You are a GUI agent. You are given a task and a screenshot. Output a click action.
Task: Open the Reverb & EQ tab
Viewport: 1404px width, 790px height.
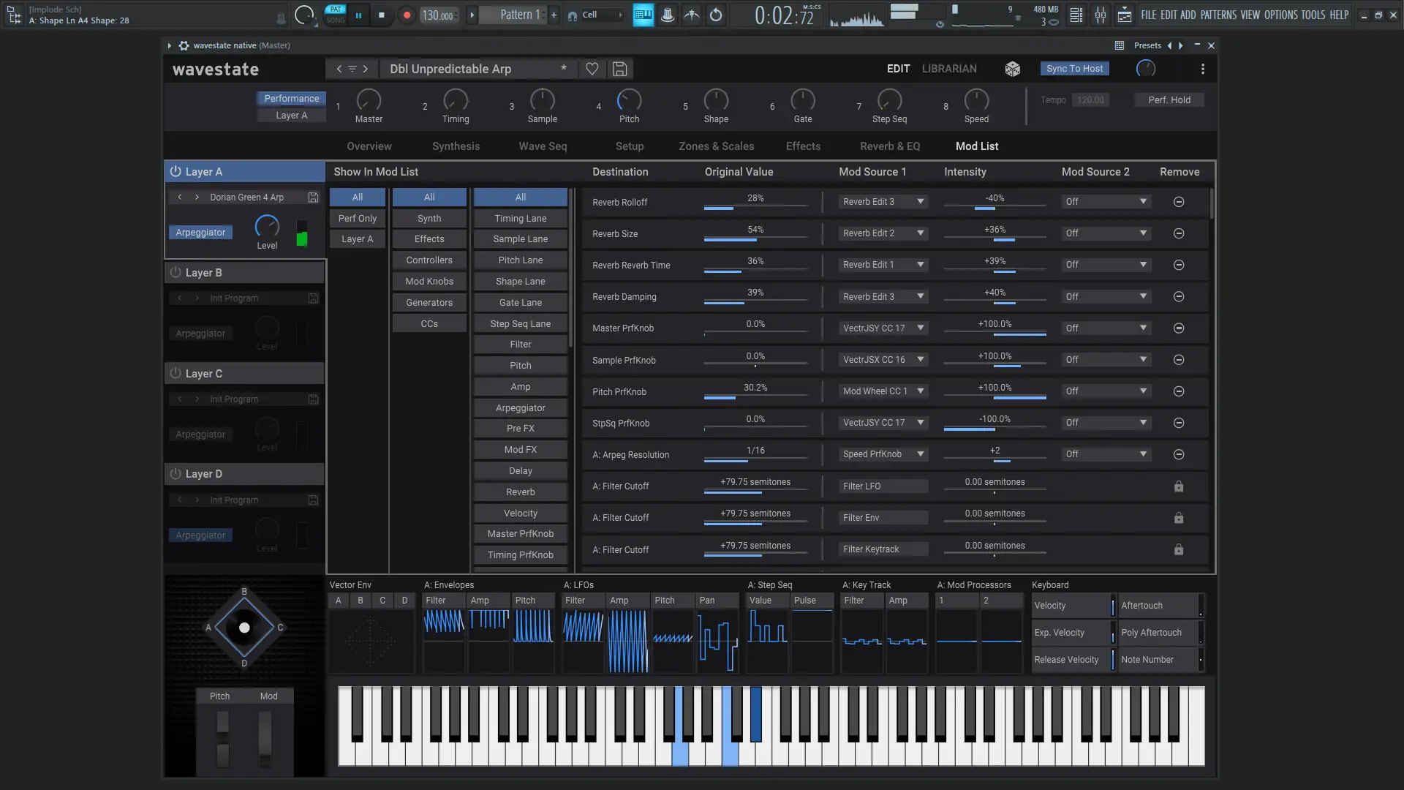890,146
